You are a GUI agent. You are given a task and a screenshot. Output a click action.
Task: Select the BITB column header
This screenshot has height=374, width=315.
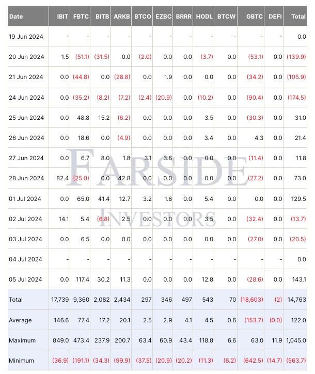[x=102, y=17]
